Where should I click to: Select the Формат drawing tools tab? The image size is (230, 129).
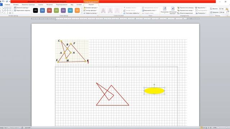point(91,5)
